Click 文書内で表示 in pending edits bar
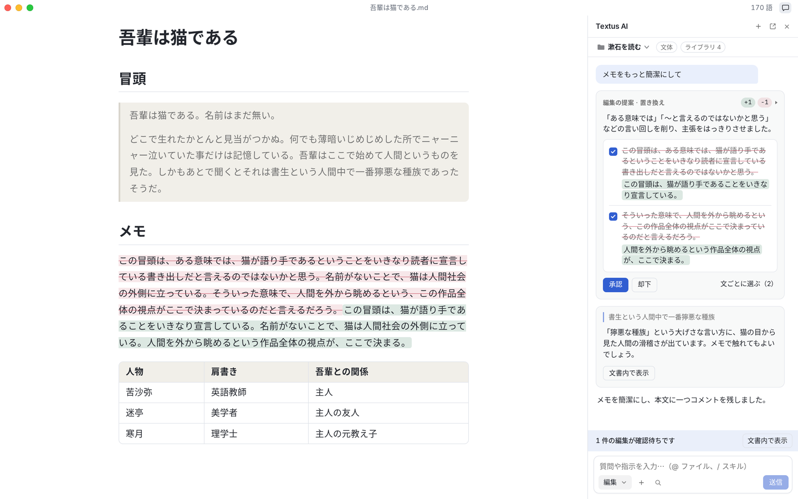The height and width of the screenshot is (499, 798). [768, 441]
